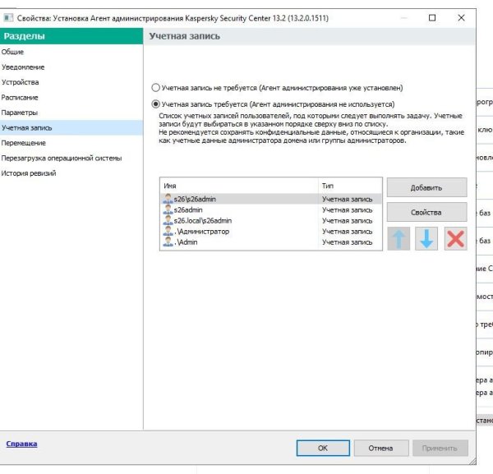The width and height of the screenshot is (493, 474).
Task: Click the window title bar app icon
Action: [x=8, y=18]
